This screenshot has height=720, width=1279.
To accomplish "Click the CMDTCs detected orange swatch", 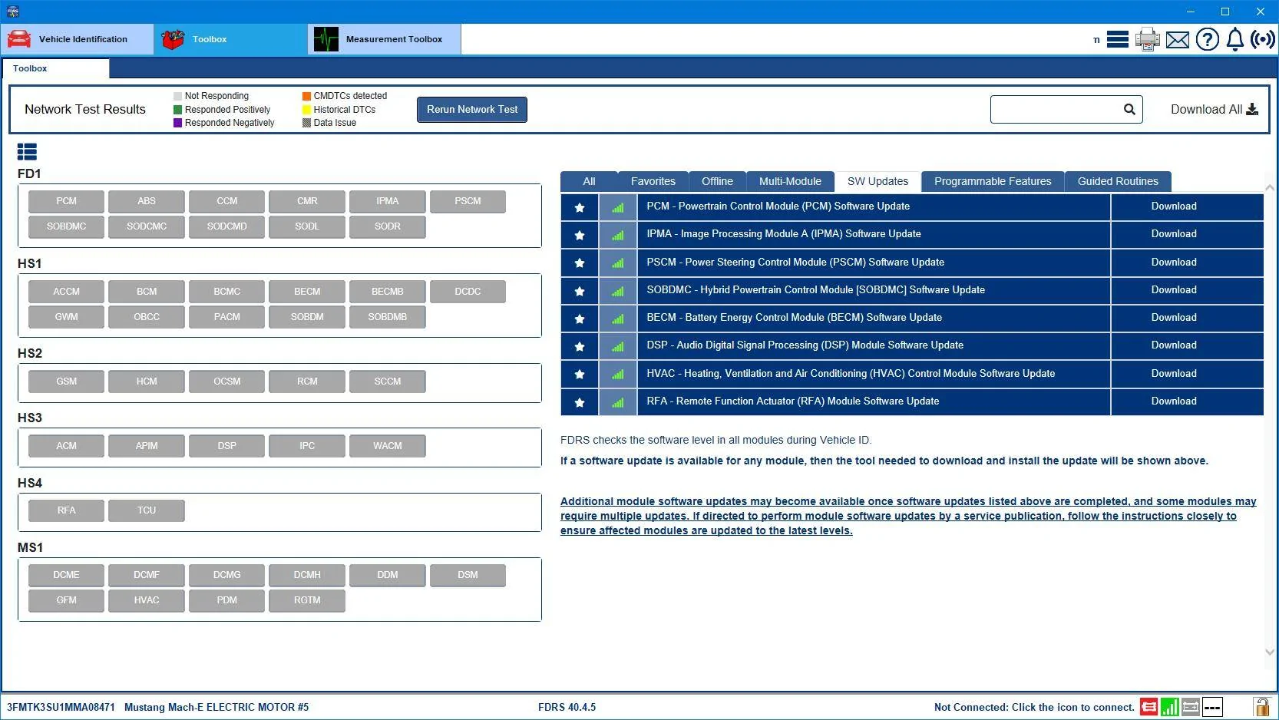I will coord(306,96).
